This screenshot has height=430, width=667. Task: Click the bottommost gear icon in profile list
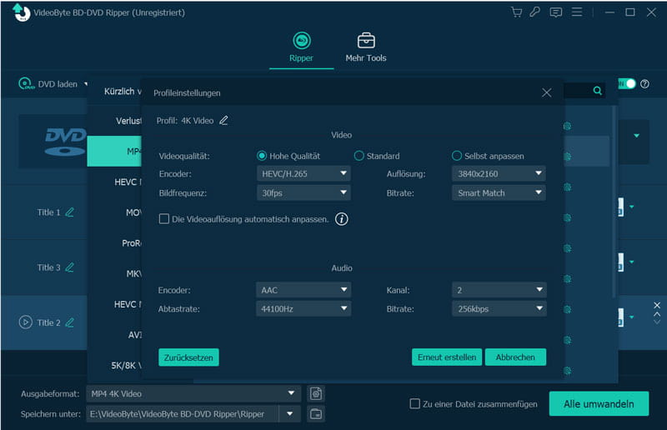[567, 371]
